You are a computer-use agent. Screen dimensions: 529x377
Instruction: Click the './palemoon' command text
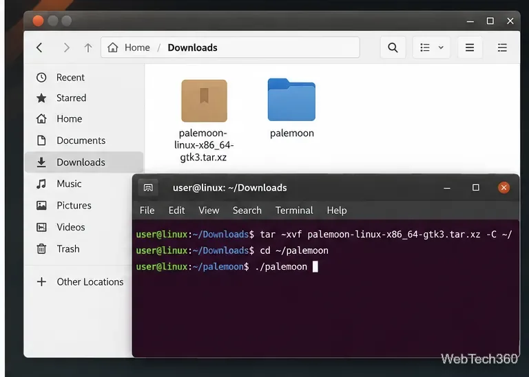tap(281, 266)
